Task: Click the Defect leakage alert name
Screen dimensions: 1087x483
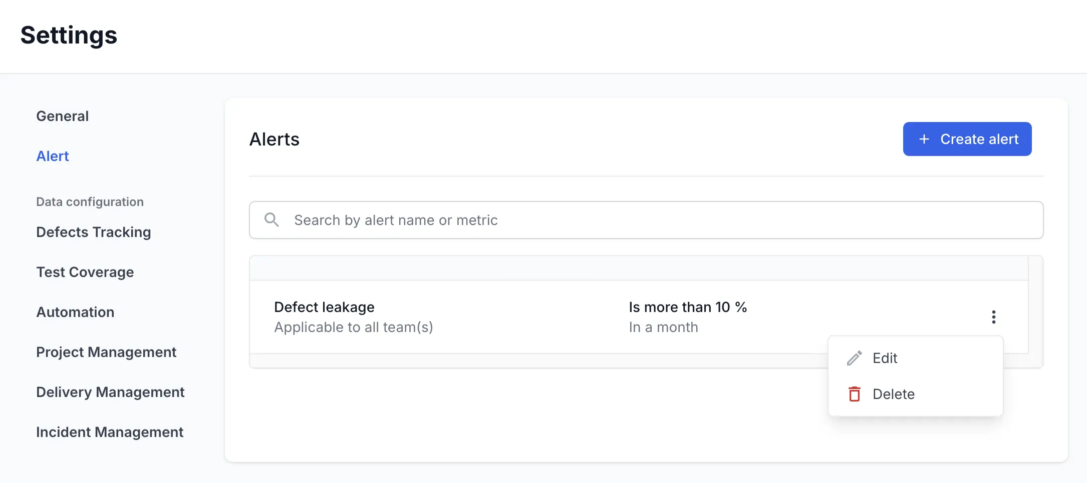Action: [324, 307]
